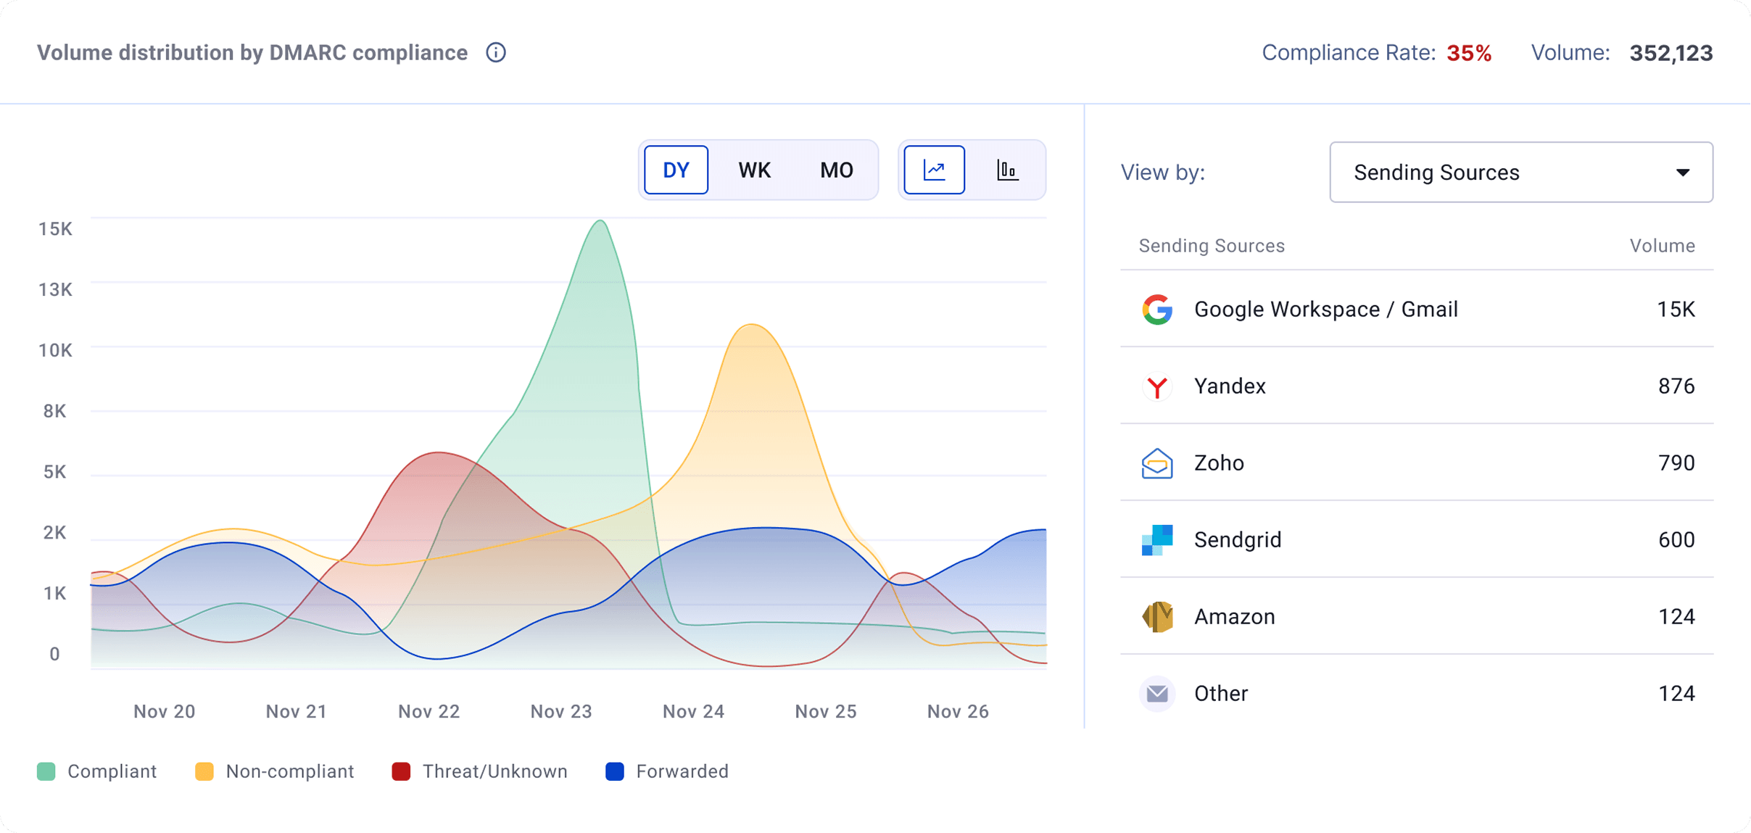Open the Sending Sources dropdown
Viewport: 1751px width, 833px height.
coord(1521,173)
